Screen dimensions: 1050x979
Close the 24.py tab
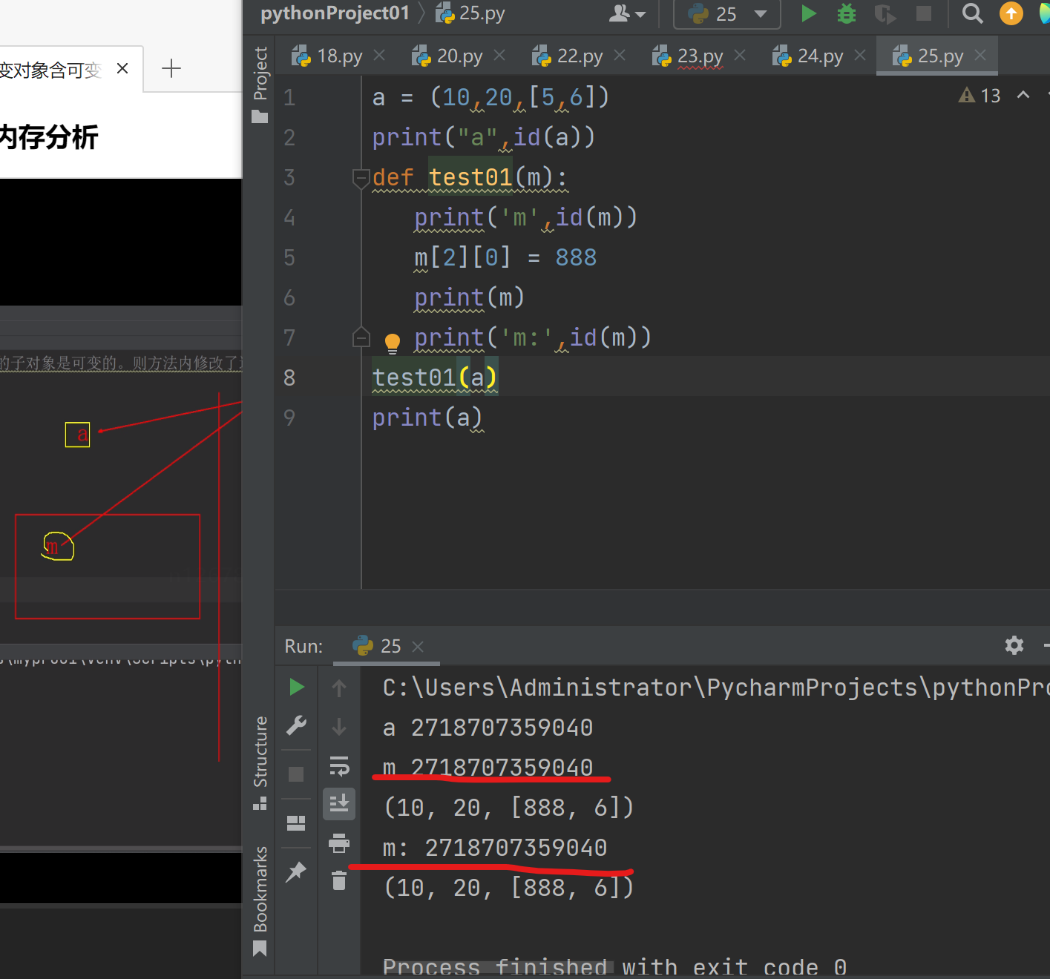point(860,55)
